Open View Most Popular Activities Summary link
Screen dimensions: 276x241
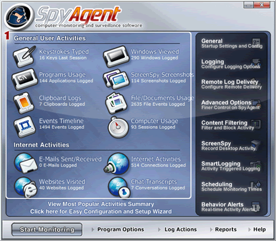click(x=101, y=204)
